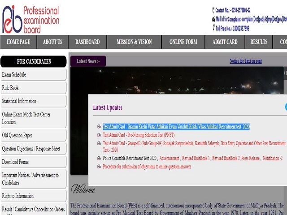This screenshot has width=287, height=215.
Task: Open Important Notices / Advertisement to Candidates
Action: click(34, 179)
